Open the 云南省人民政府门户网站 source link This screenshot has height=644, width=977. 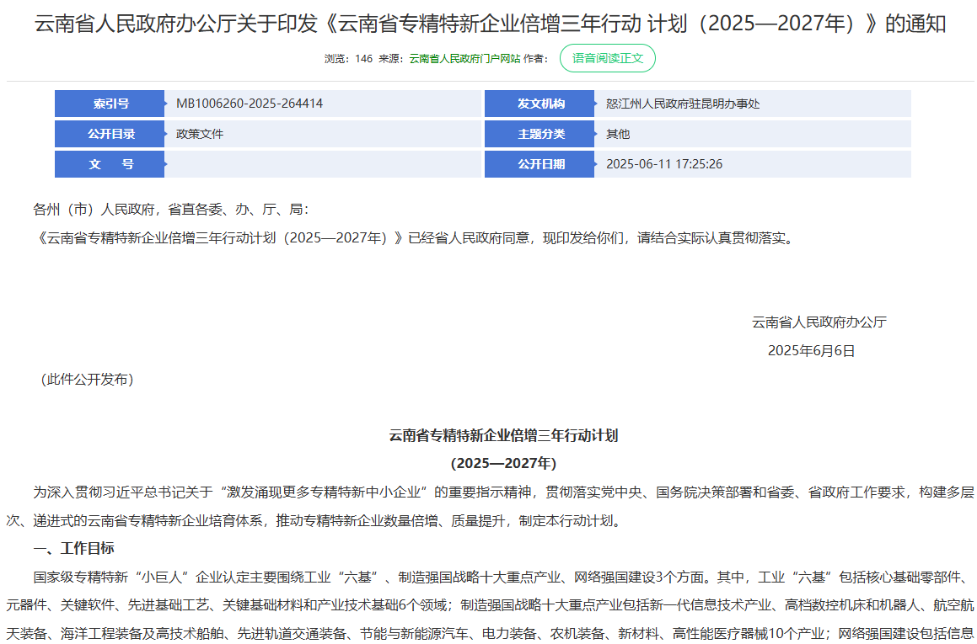(x=464, y=59)
